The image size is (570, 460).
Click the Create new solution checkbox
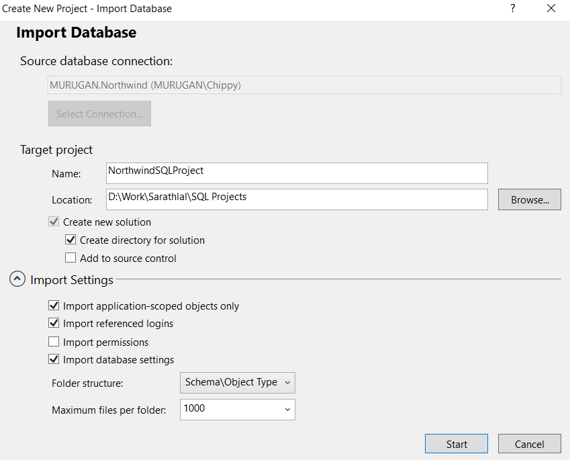click(x=54, y=222)
